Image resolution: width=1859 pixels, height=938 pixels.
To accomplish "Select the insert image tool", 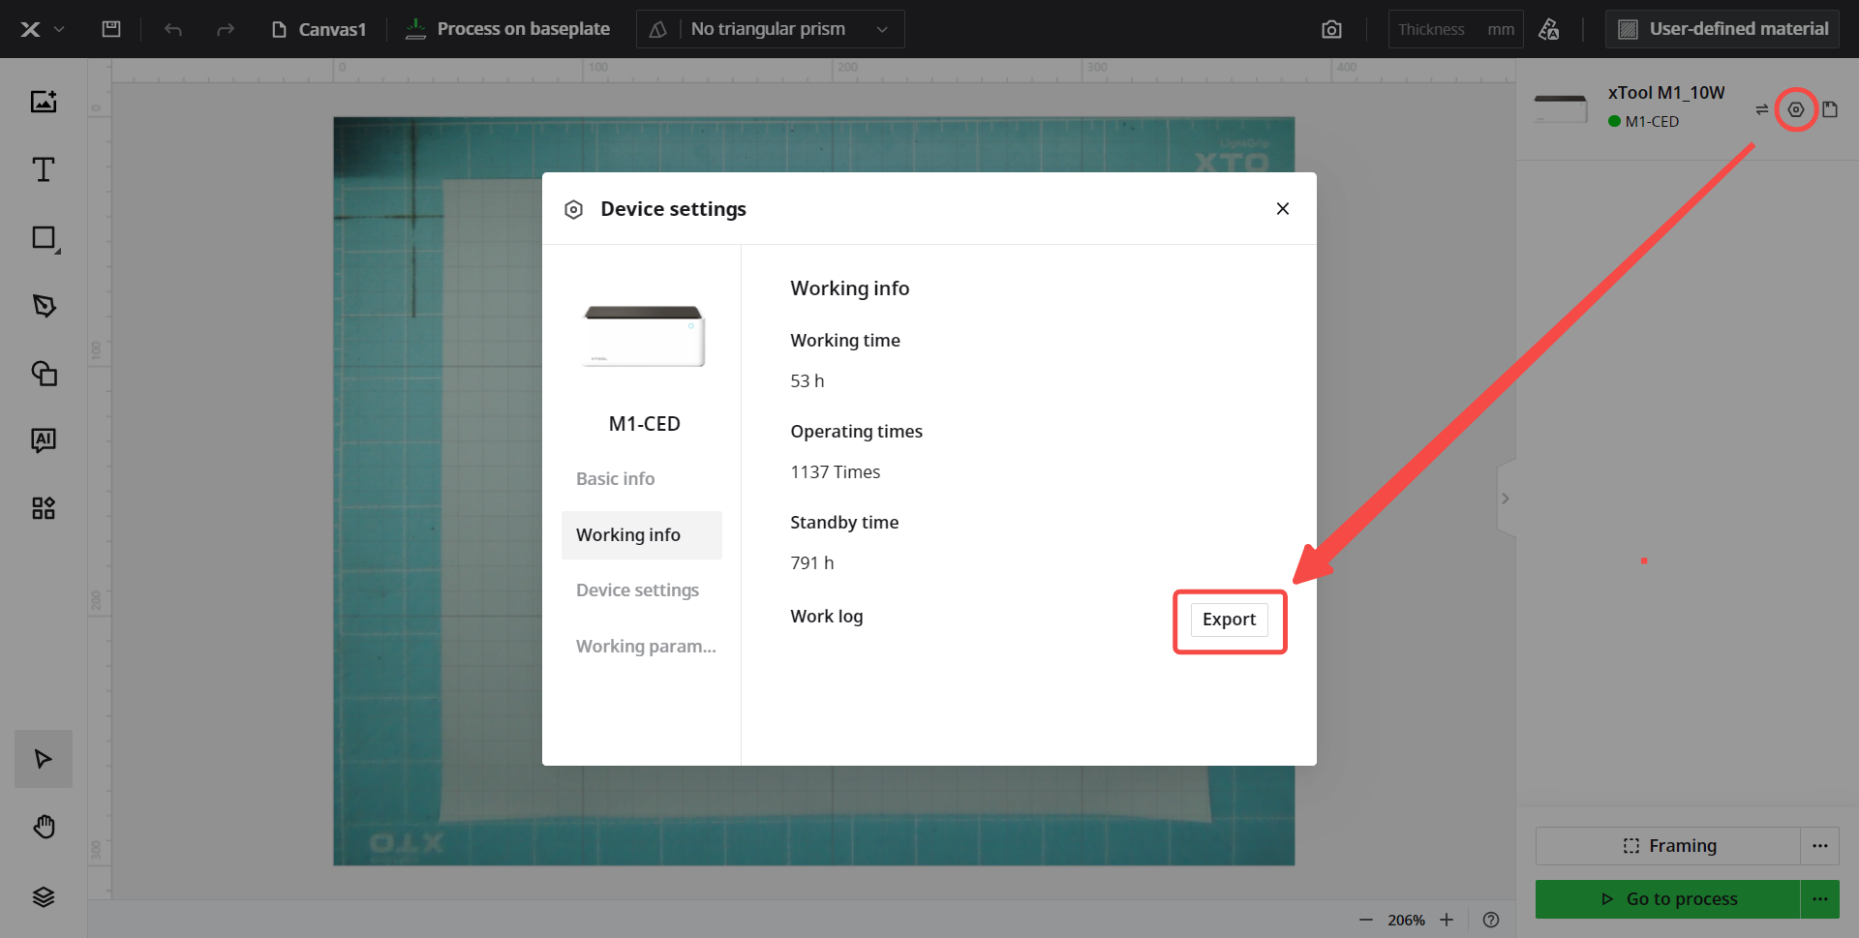I will click(x=44, y=102).
